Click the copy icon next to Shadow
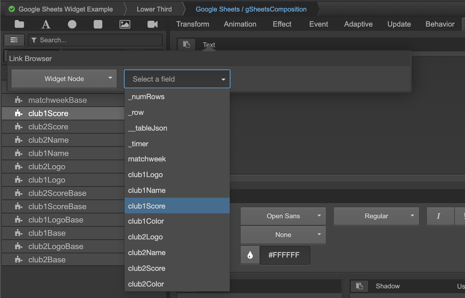 point(359,286)
